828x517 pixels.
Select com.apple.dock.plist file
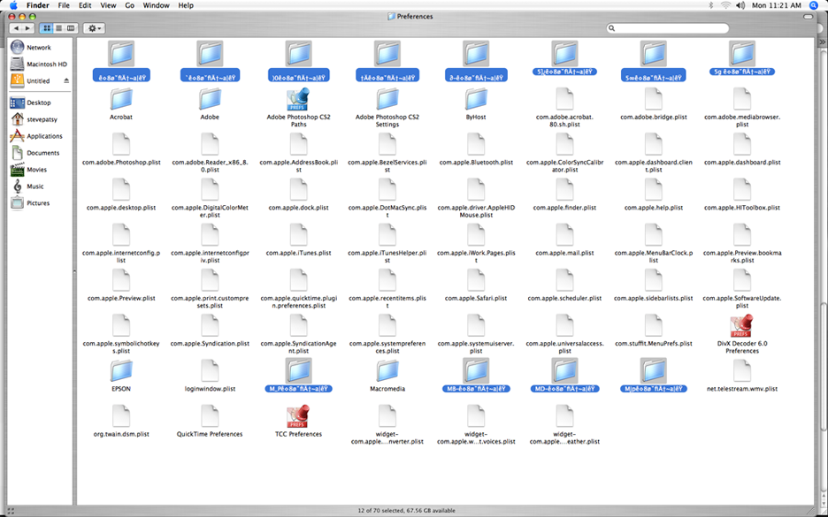coord(298,190)
